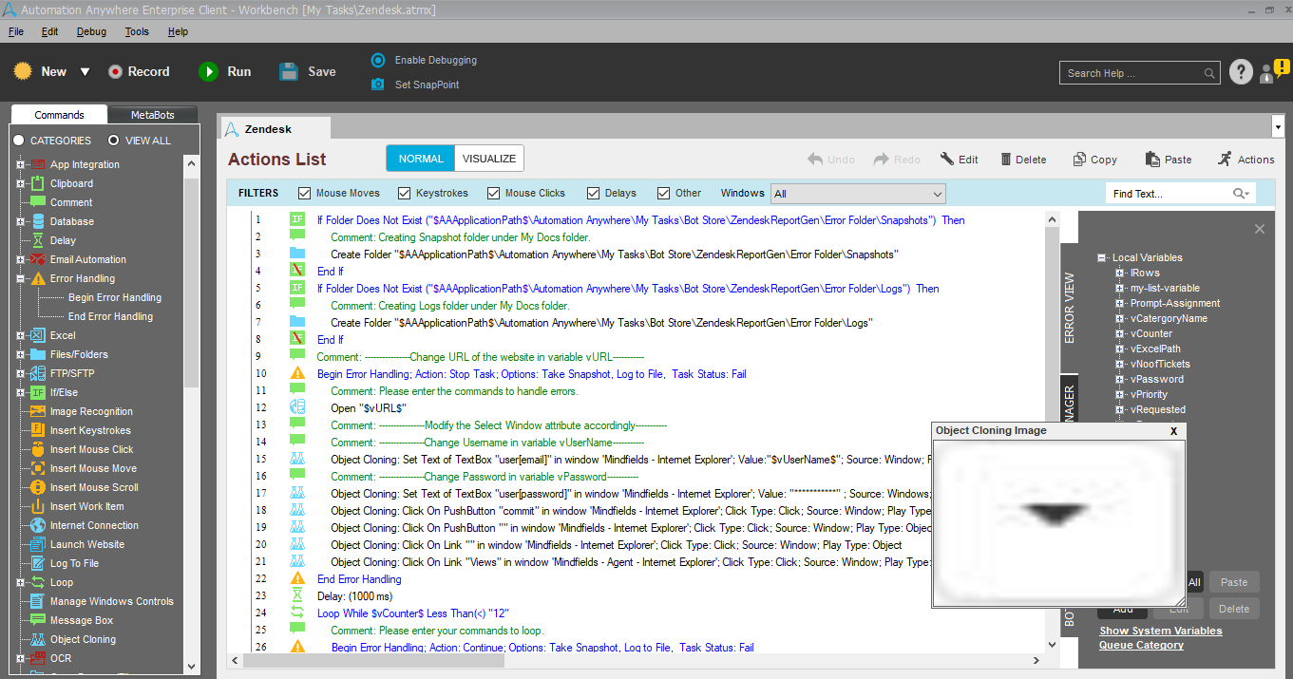The image size is (1293, 679).
Task: Click the Find Text search field
Action: tap(1169, 194)
